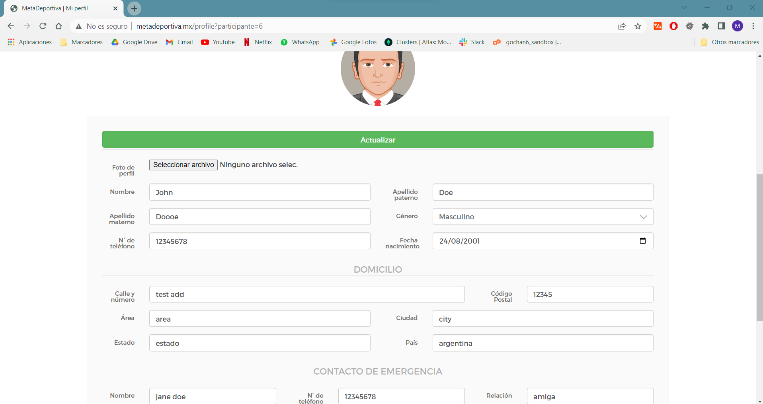763x404 pixels.
Task: Open the calendar picker for birth date
Action: 642,241
